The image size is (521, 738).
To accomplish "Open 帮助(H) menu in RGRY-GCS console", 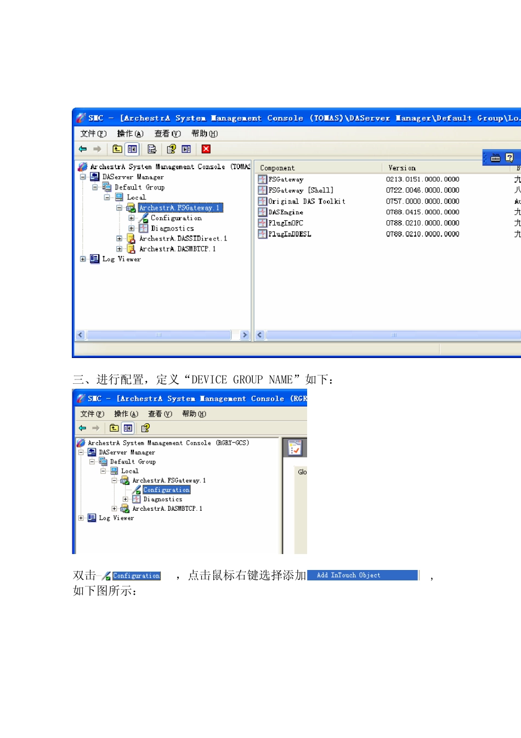I will click(x=194, y=413).
